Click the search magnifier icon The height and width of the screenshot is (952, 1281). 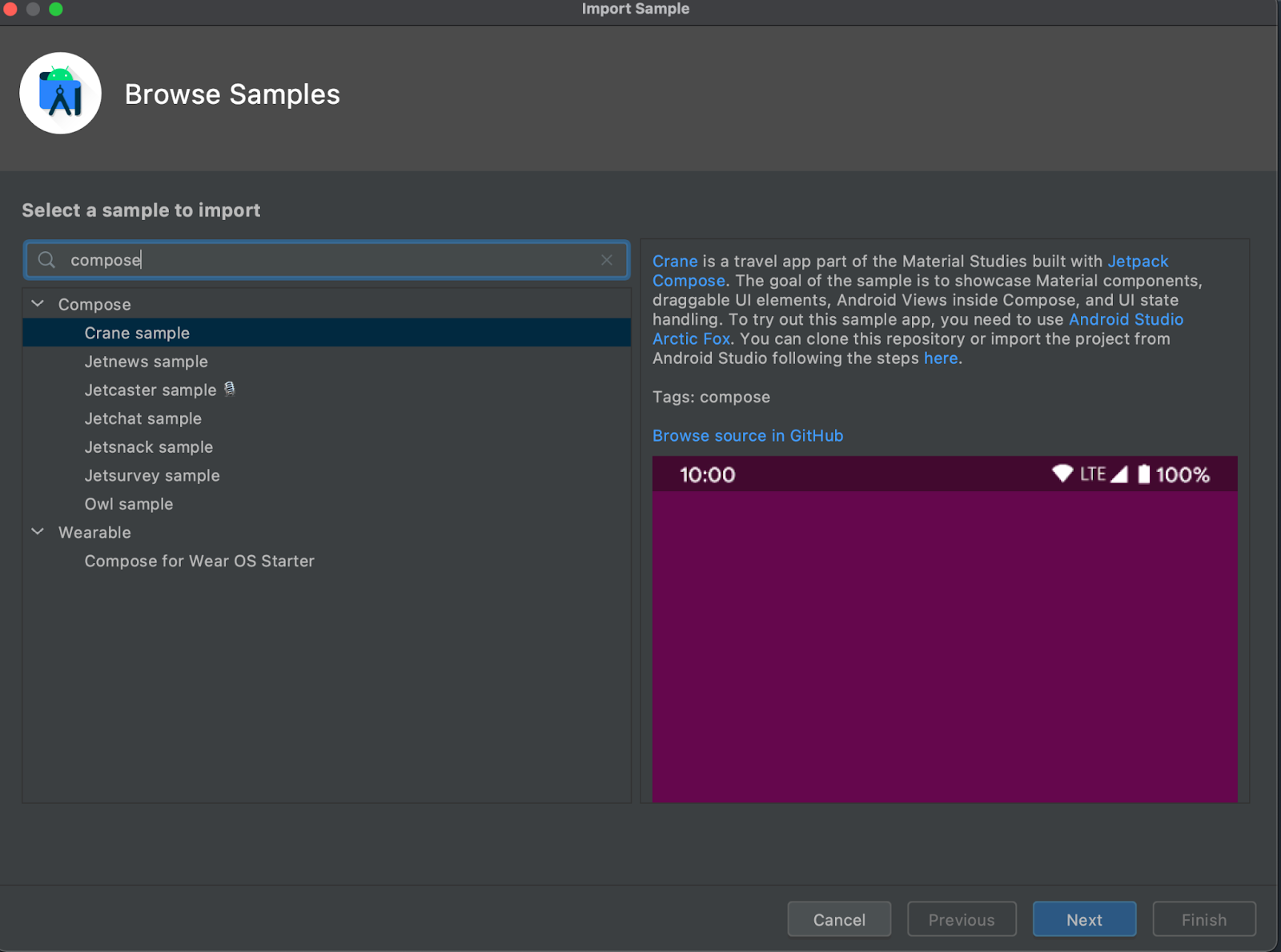click(46, 260)
